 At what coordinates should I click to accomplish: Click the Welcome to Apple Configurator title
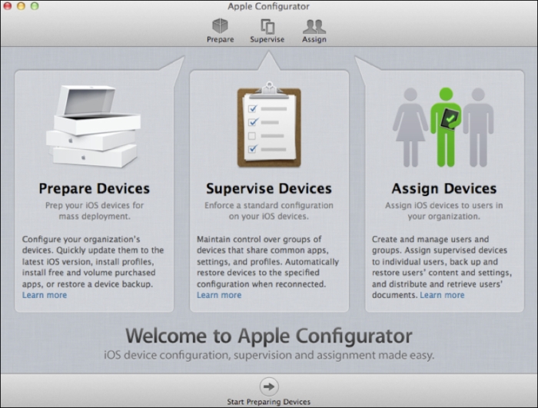click(x=269, y=336)
